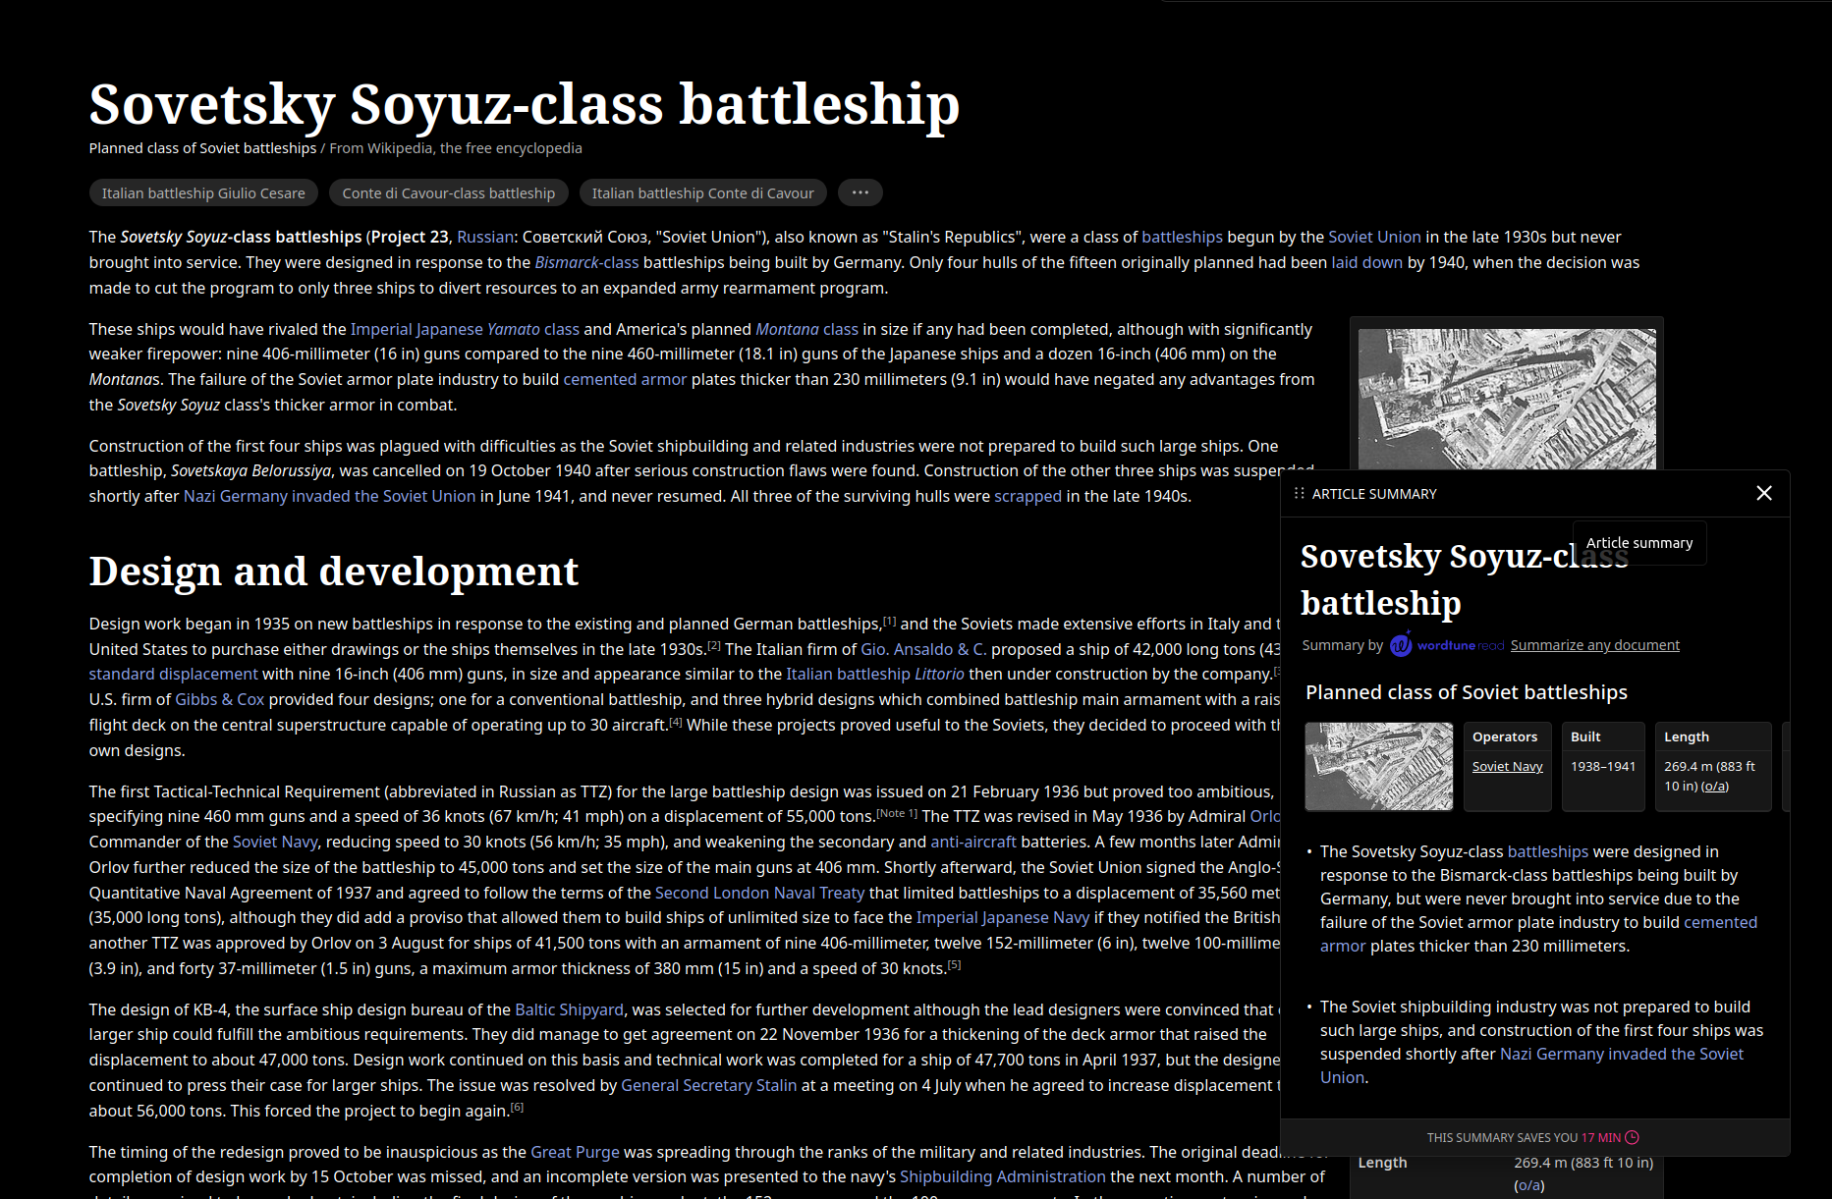This screenshot has height=1199, width=1832.
Task: Open battleships link in summary bullet
Action: pyautogui.click(x=1547, y=851)
